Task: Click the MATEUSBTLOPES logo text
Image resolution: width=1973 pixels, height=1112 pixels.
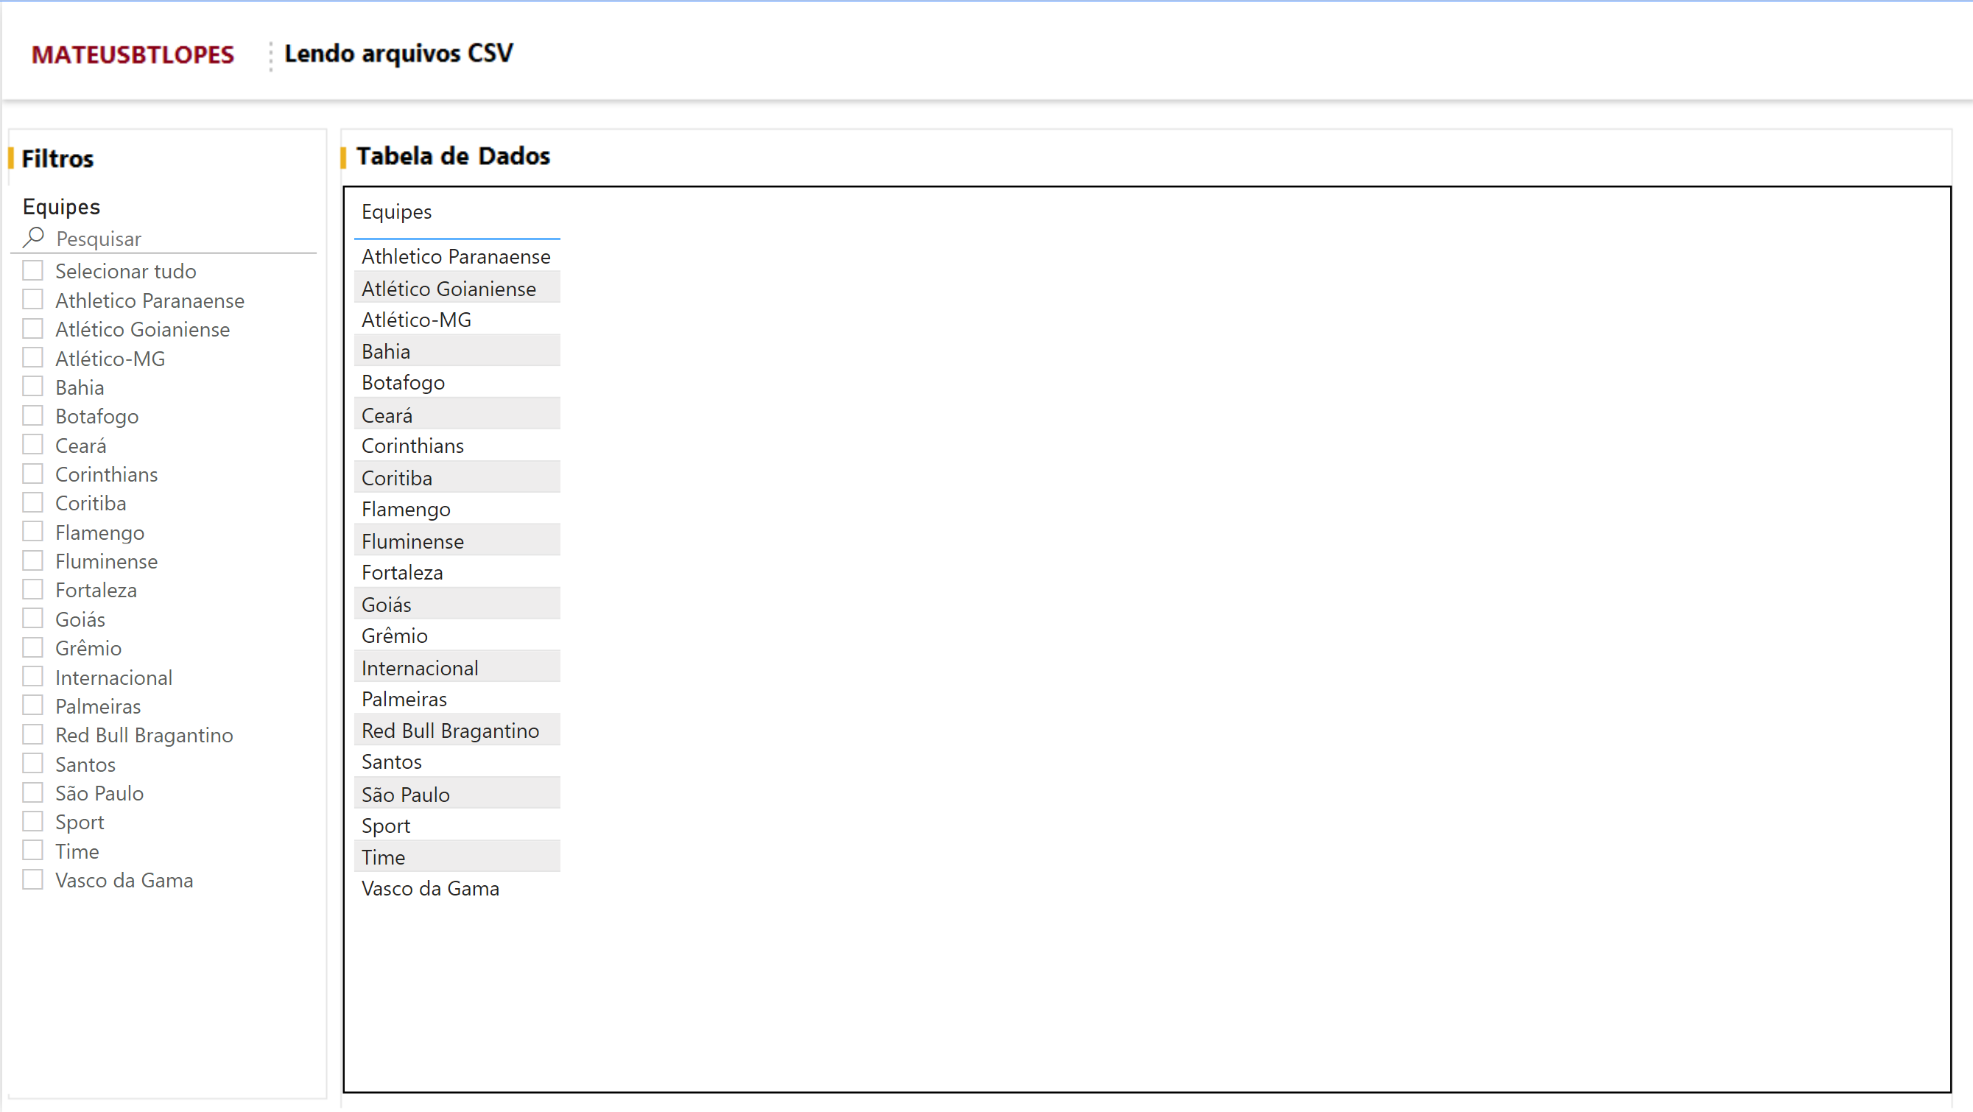Action: (133, 54)
